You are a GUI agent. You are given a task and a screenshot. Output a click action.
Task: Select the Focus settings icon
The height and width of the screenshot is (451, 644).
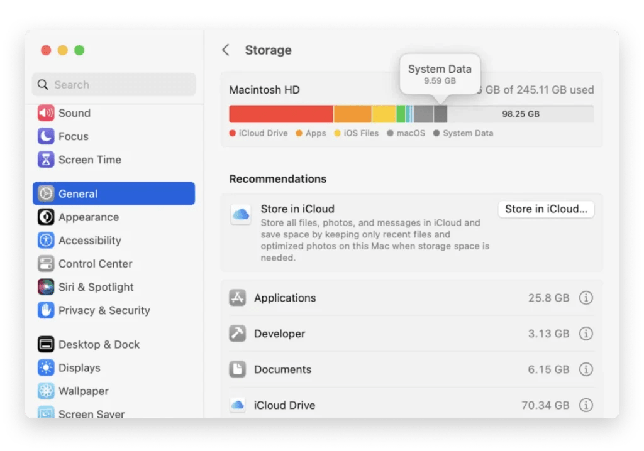click(45, 136)
